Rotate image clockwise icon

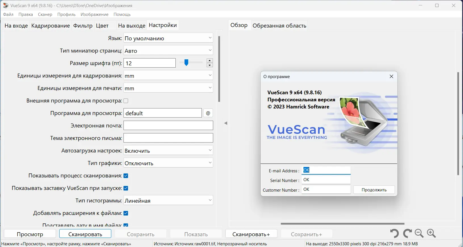coord(407,233)
